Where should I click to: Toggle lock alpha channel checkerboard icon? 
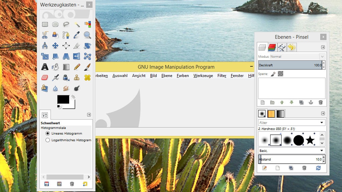tap(281, 74)
